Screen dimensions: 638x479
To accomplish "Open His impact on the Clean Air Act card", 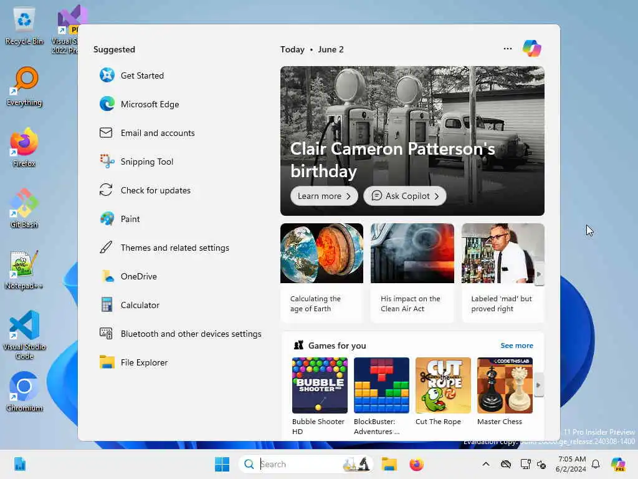I will click(x=412, y=273).
